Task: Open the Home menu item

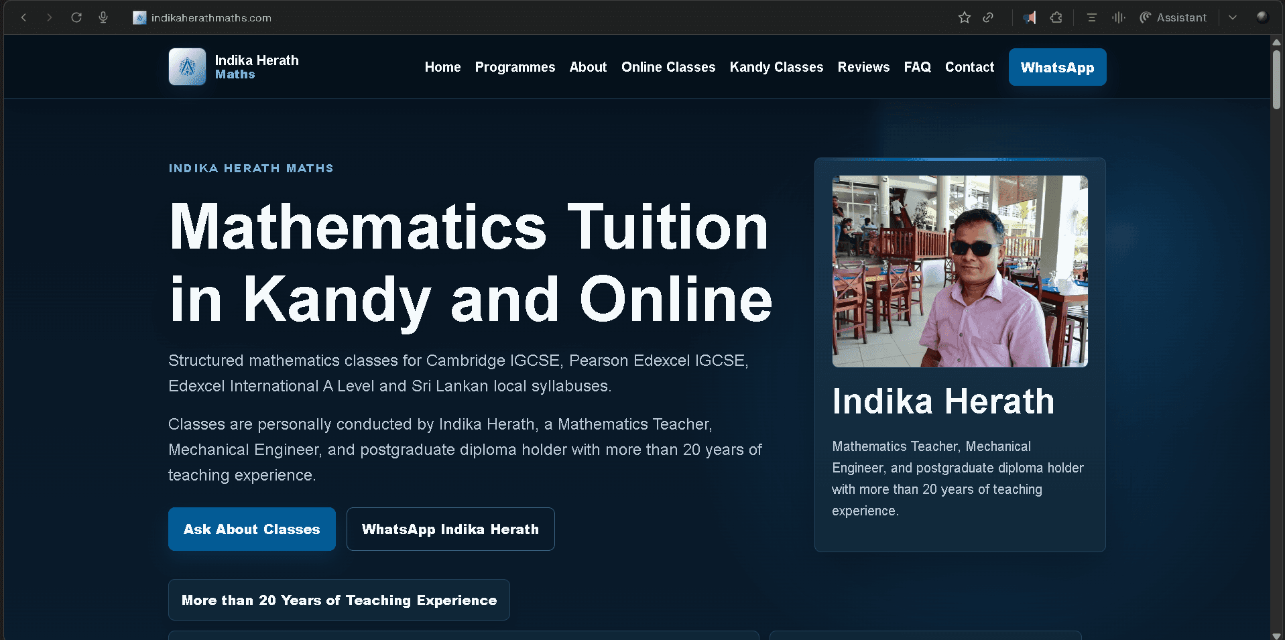Action: [442, 67]
